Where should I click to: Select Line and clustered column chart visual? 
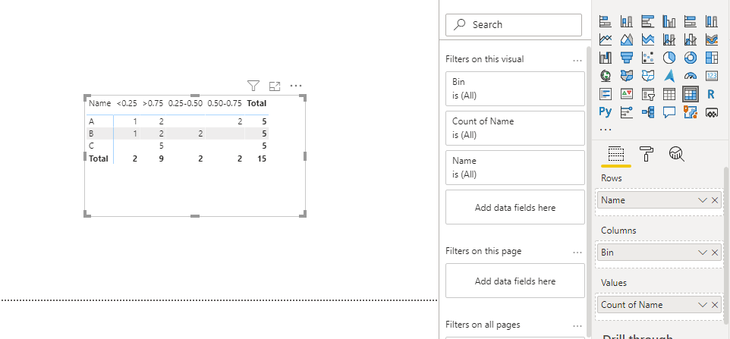pos(691,39)
